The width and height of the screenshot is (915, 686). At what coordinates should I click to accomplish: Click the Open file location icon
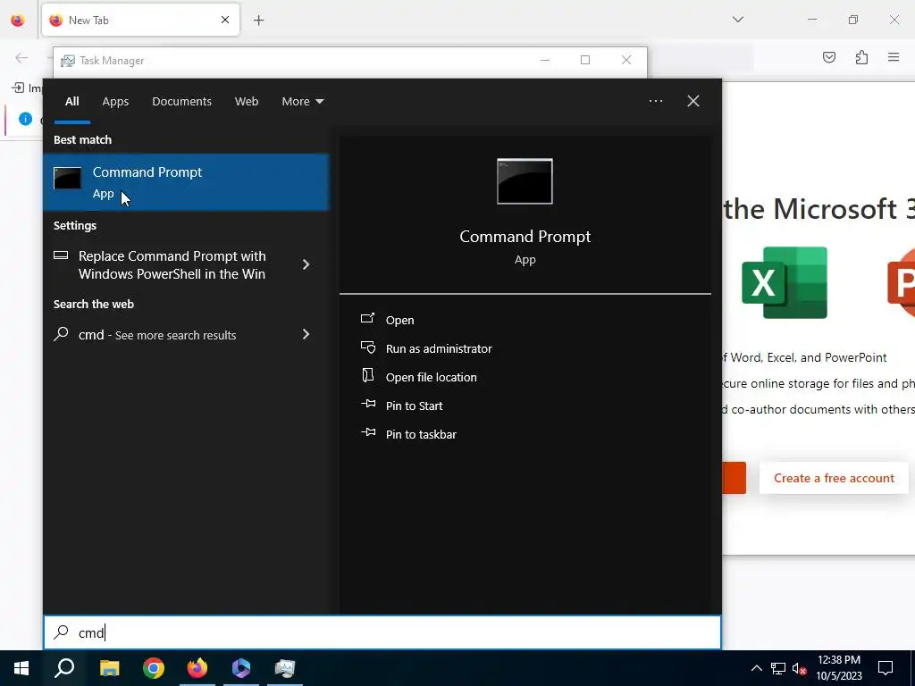point(367,375)
